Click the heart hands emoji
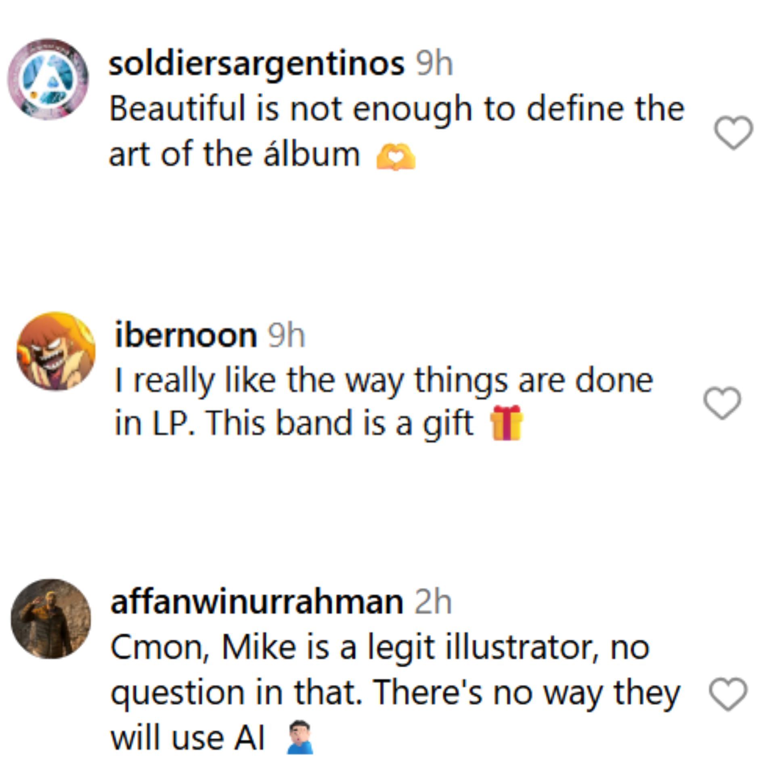 pyautogui.click(x=395, y=157)
